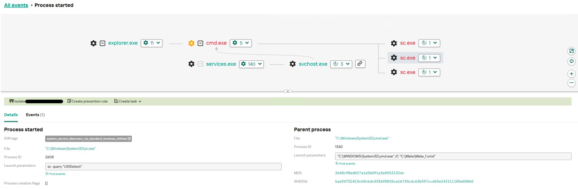Open the Create task dropdown
578x189 pixels.
(x=128, y=101)
